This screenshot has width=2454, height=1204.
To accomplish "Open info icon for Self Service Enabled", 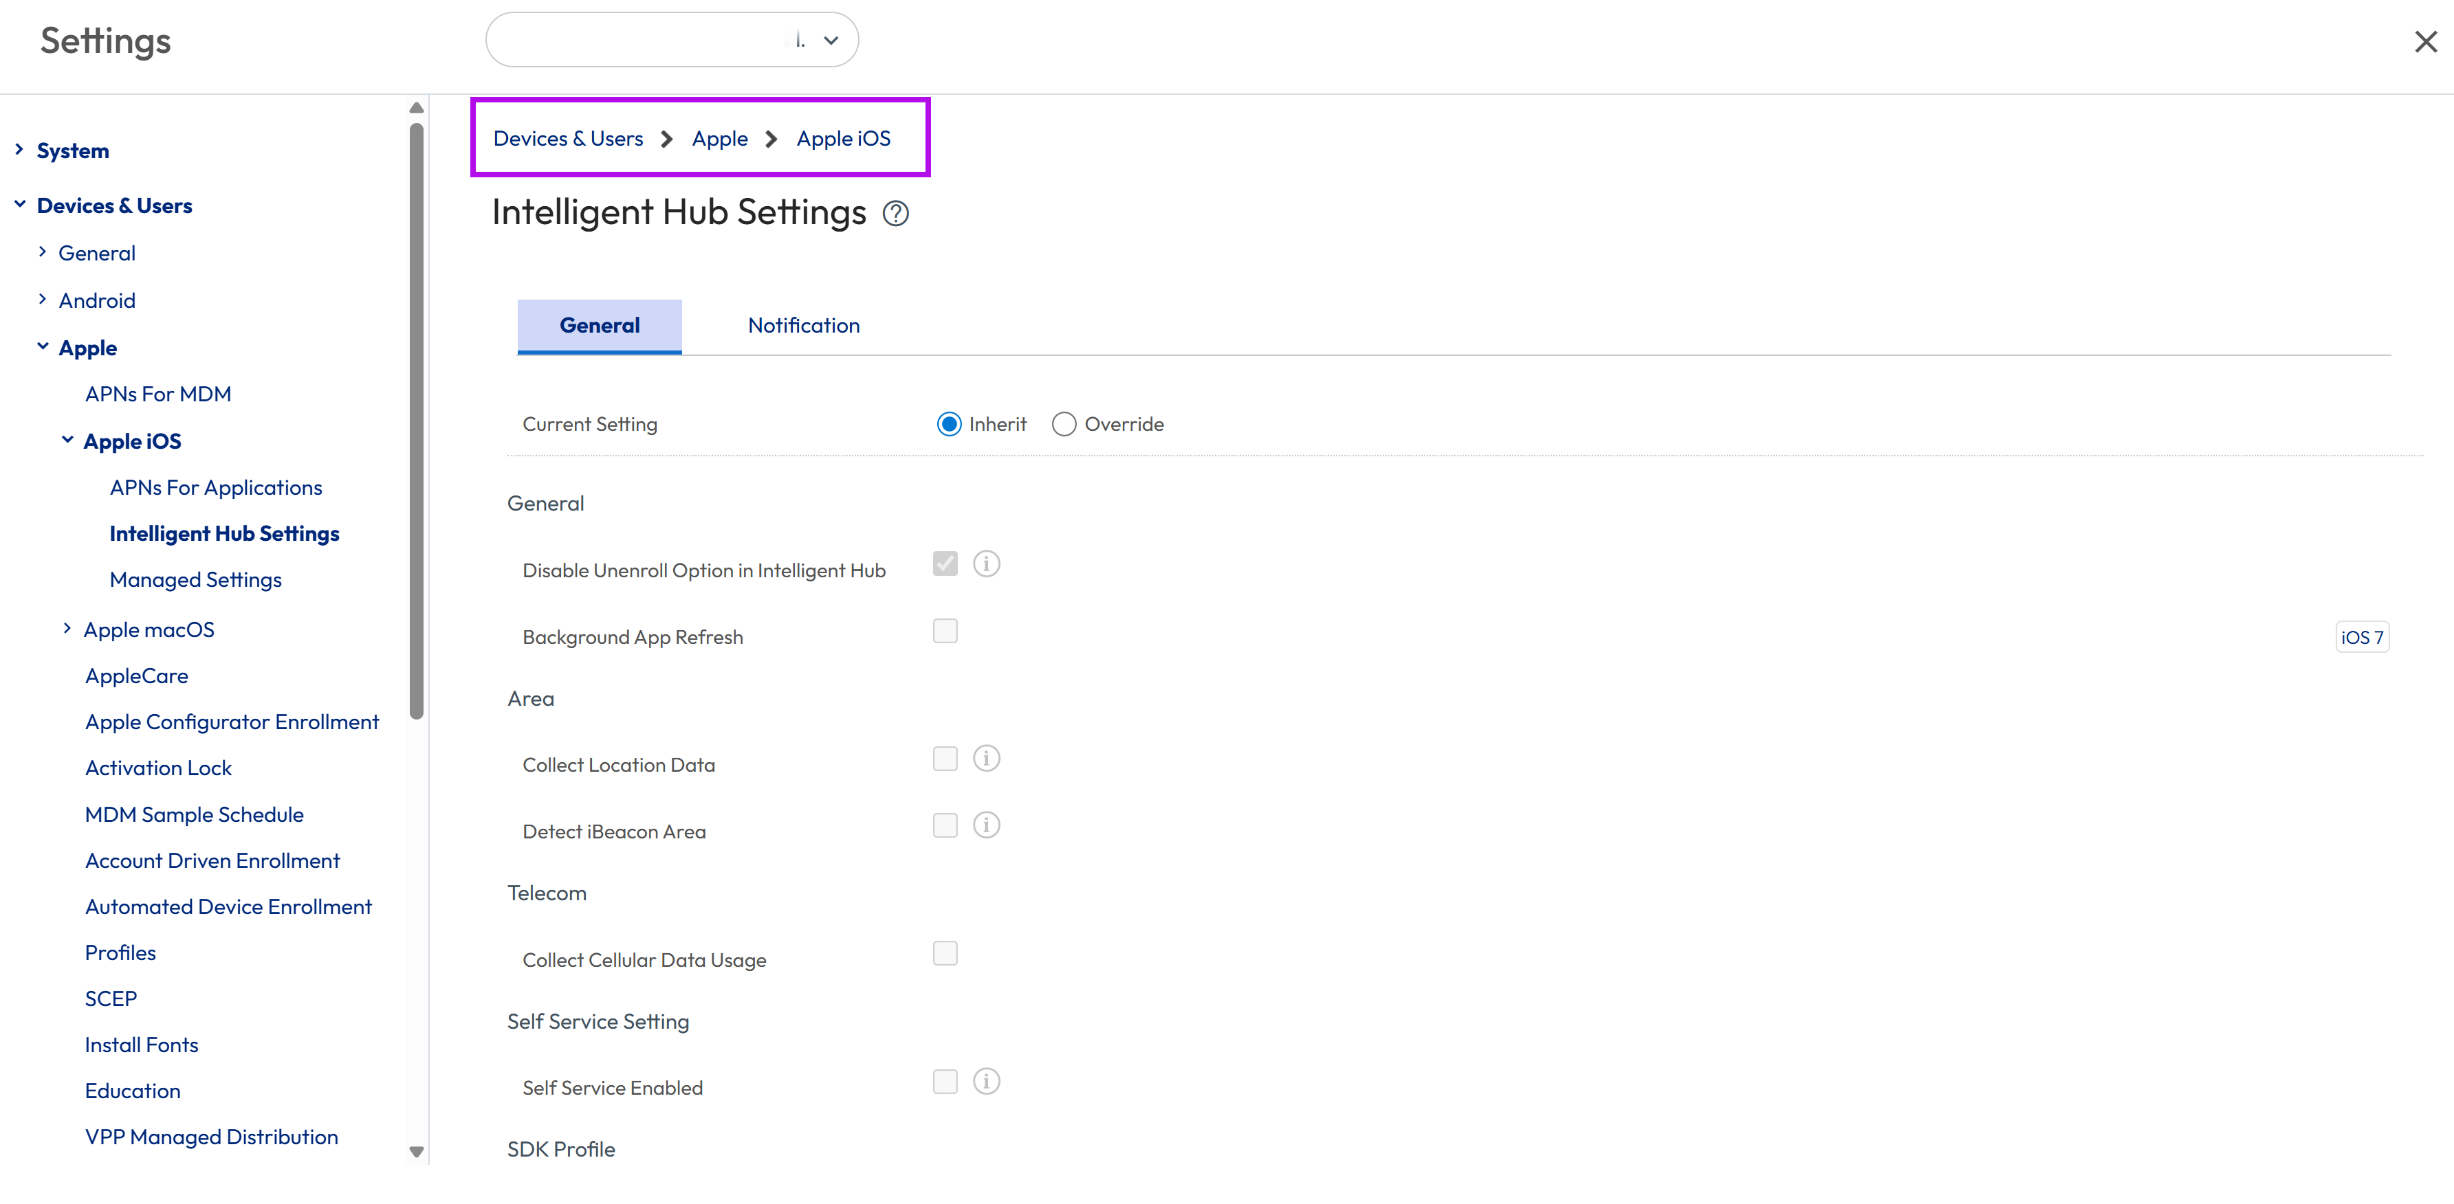I will tap(986, 1081).
